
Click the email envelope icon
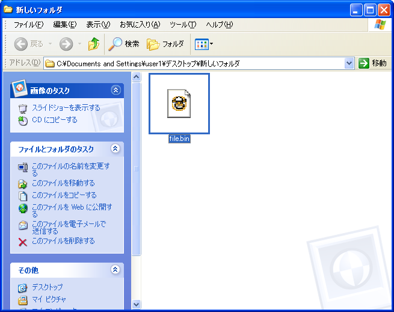pos(23,225)
